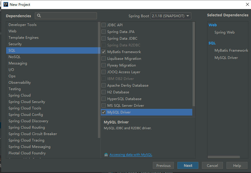Screen dimensions: 251x173
Task: Open Help for this dialog
Action: coord(237,165)
